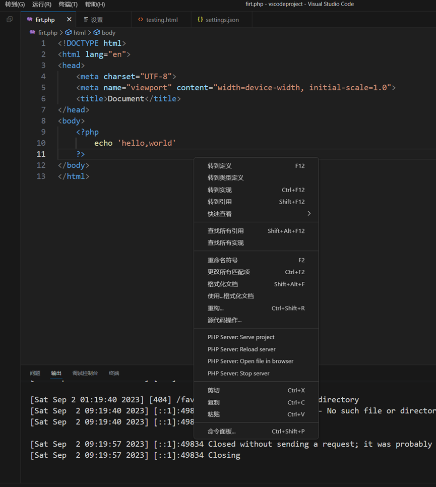Click the html symbol in the breadcrumb
The height and width of the screenshot is (487, 436).
[x=80, y=32]
